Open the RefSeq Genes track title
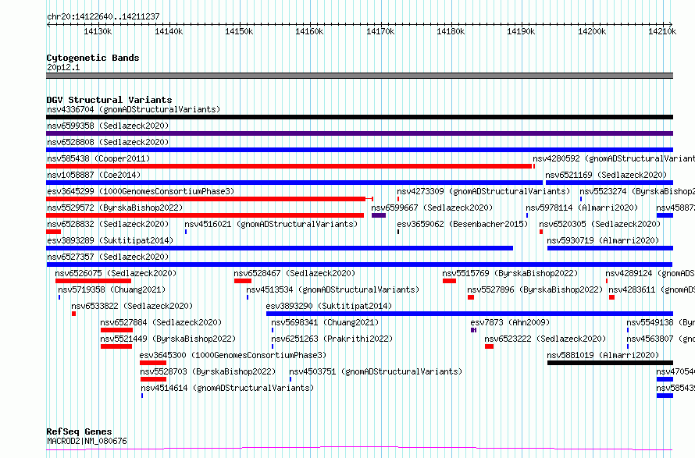The height and width of the screenshot is (458, 695). point(79,431)
